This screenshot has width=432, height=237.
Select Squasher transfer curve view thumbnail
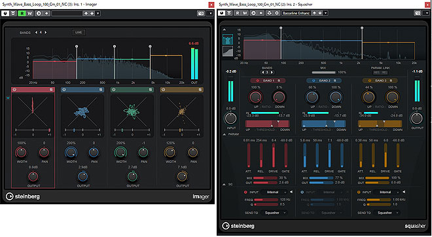click(x=228, y=51)
